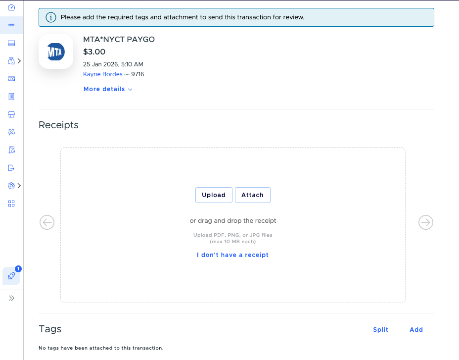Viewport: 459px width, 360px height.
Task: Click Split in the Tags section
Action: (x=380, y=330)
